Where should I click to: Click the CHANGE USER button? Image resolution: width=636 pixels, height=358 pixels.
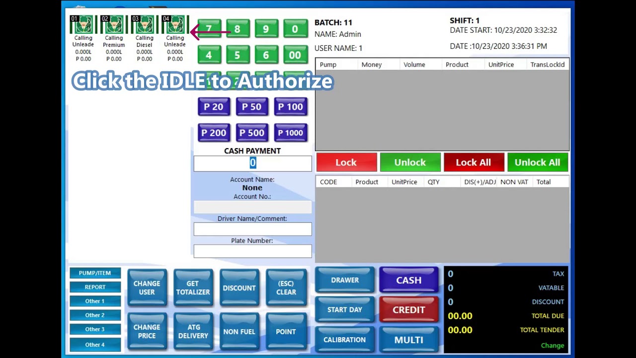click(147, 288)
